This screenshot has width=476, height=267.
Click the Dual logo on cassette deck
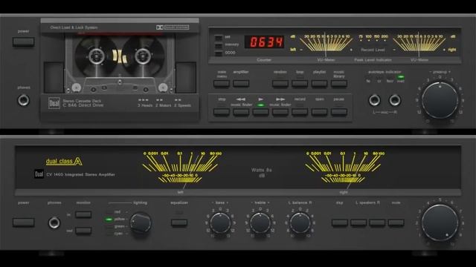coord(54,103)
